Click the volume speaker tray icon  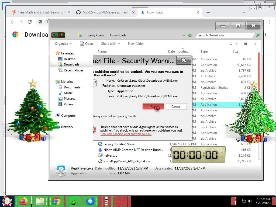pyautogui.click(x=250, y=201)
